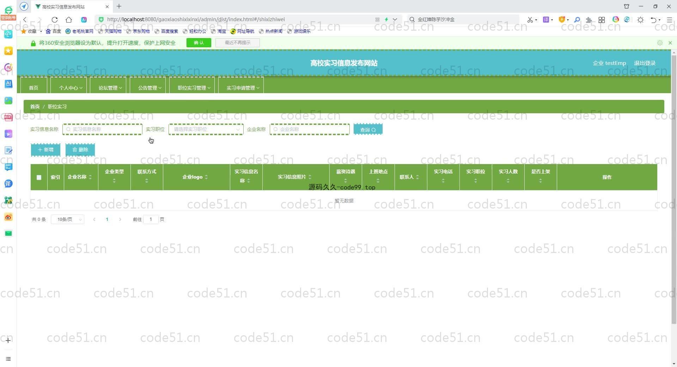Click the 前往 page number input
The width and height of the screenshot is (677, 367).
pos(151,219)
